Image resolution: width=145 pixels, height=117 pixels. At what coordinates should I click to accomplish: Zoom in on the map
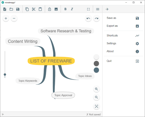tap(96, 89)
